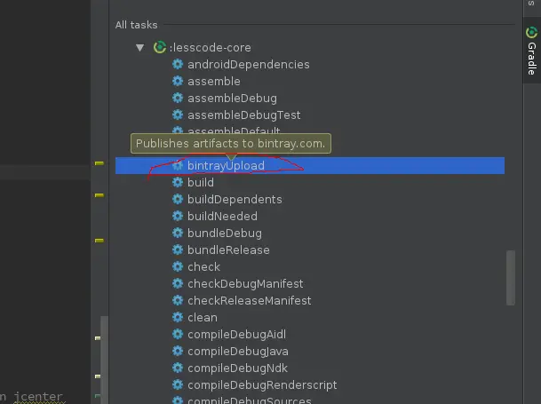
Task: Select the compileDebugNdk task
Action: click(x=237, y=368)
